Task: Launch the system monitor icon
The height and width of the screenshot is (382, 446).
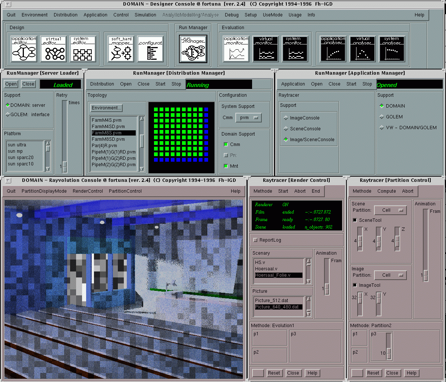Action: [x=295, y=49]
